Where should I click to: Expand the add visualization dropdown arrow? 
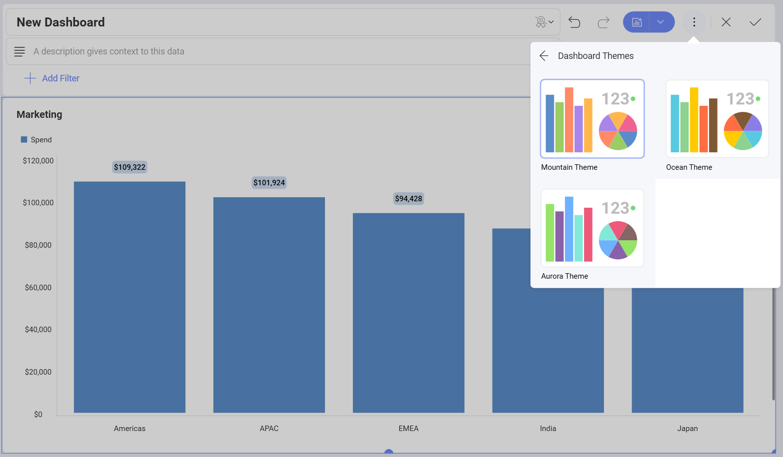coord(660,22)
